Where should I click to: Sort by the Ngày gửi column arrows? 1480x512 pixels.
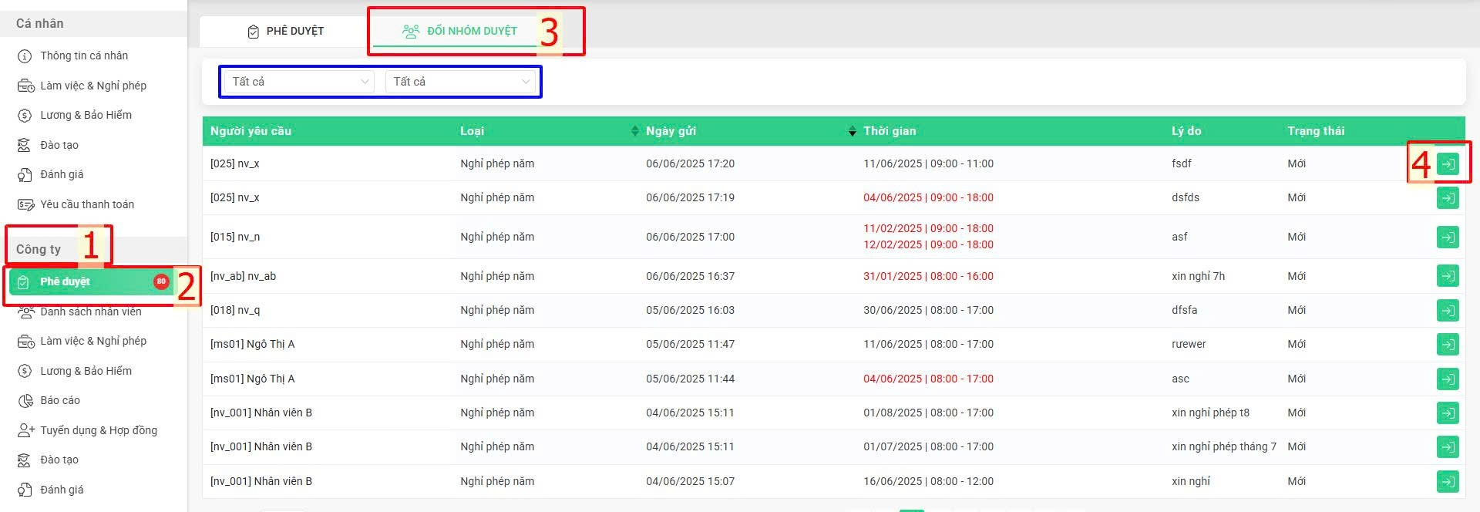coord(635,131)
